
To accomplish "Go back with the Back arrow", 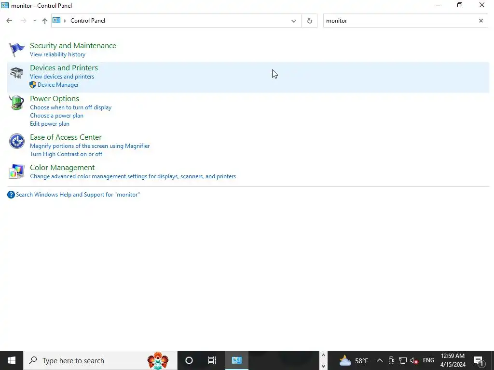I will tap(9, 21).
